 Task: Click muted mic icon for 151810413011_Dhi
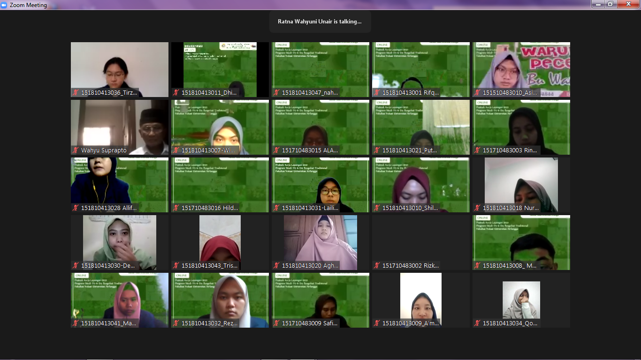click(176, 93)
